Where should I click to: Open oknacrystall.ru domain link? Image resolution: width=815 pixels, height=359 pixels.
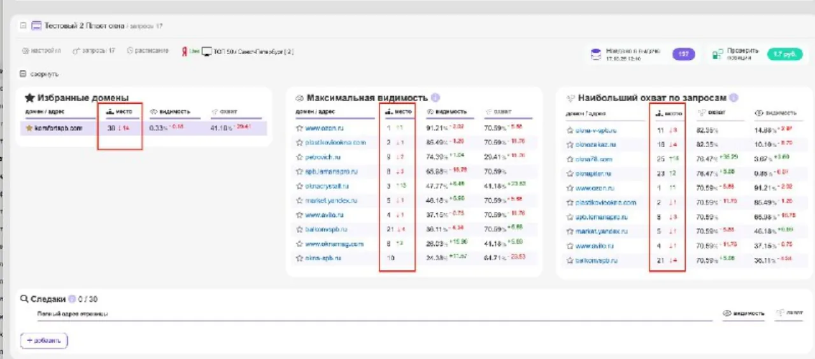click(x=327, y=186)
